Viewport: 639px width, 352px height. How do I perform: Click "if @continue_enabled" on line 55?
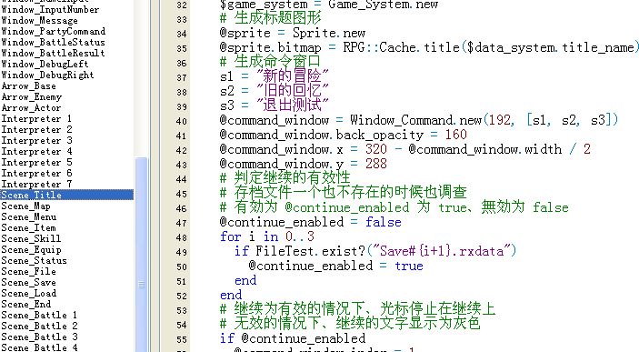point(293,338)
